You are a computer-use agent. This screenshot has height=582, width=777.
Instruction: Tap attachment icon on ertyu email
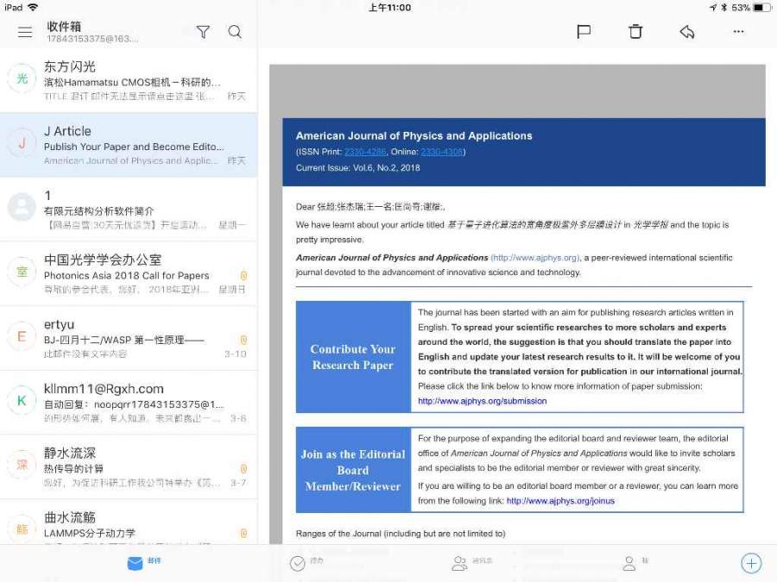pos(243,340)
